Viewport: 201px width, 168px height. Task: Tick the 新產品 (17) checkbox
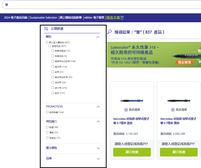[47, 138]
